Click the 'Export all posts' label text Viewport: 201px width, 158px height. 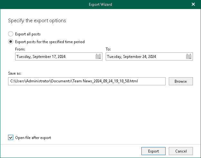[x=28, y=34]
